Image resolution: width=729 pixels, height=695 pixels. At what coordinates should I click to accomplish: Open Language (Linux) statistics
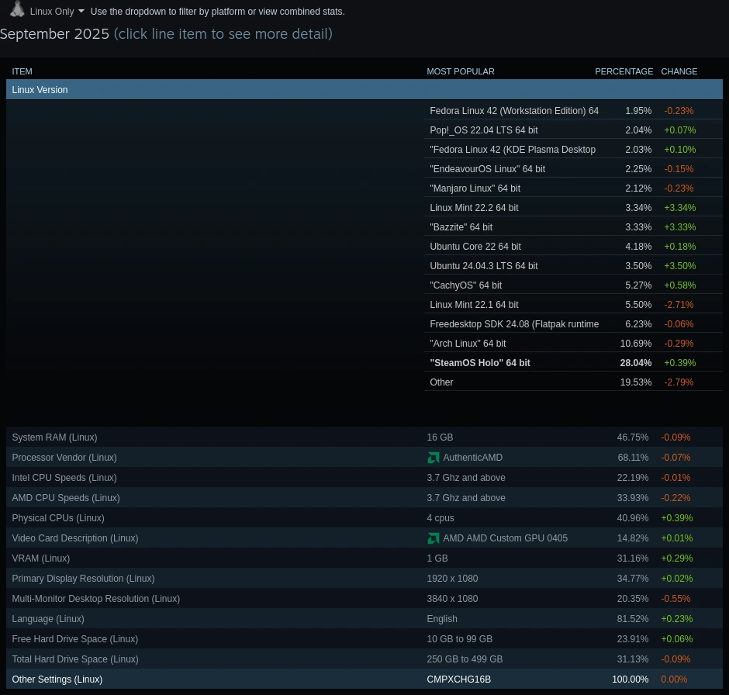[48, 619]
